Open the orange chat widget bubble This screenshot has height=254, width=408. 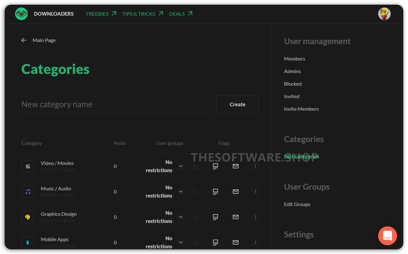click(387, 236)
